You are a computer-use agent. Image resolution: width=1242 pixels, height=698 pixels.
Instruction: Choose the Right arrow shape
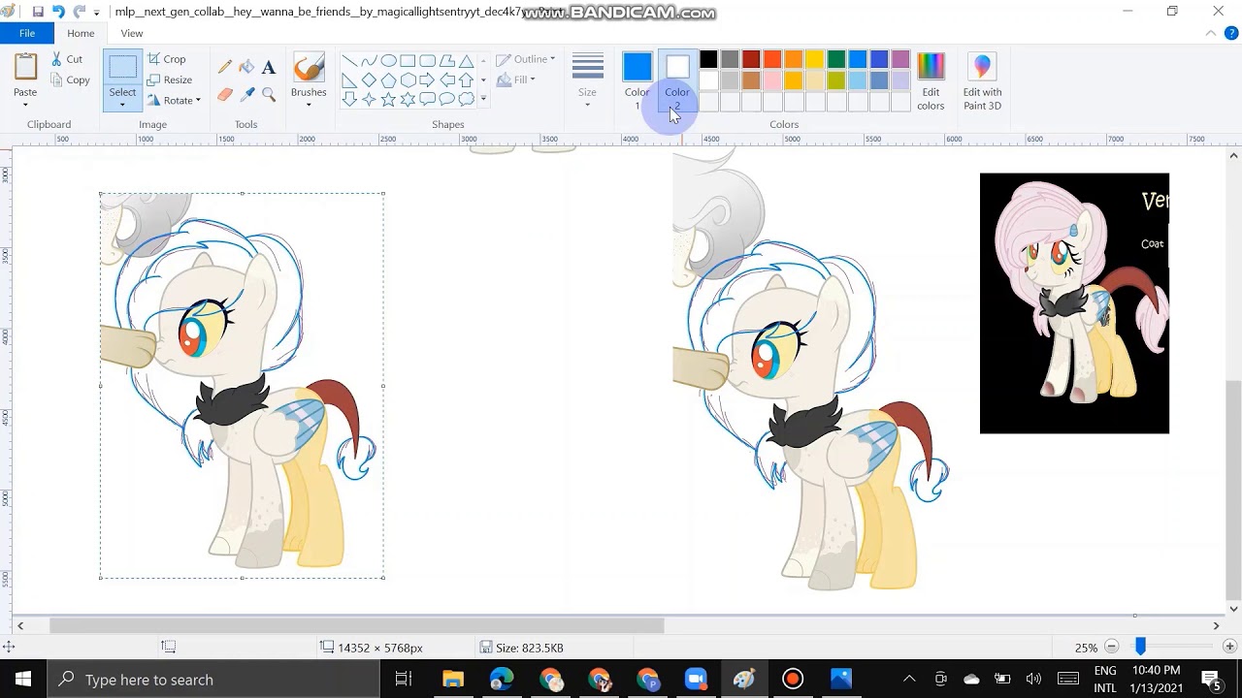[427, 79]
